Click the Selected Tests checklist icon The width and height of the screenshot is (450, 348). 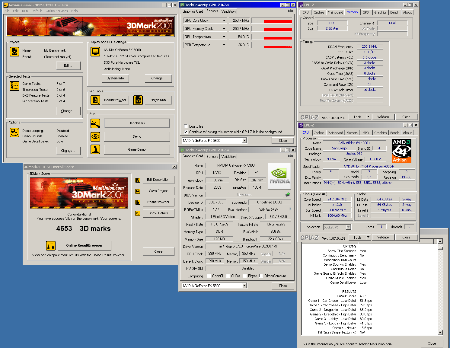[14, 86]
